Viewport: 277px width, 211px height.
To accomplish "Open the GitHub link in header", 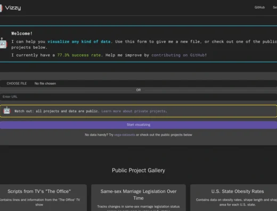I will click(259, 7).
